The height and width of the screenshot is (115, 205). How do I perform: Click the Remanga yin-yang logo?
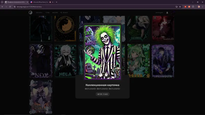click(x=31, y=13)
